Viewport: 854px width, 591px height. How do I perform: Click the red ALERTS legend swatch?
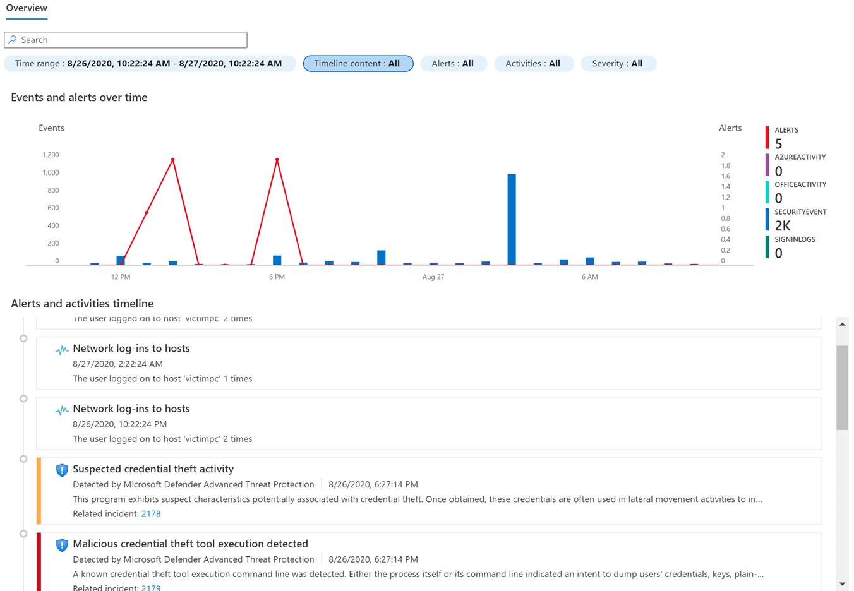[767, 138]
